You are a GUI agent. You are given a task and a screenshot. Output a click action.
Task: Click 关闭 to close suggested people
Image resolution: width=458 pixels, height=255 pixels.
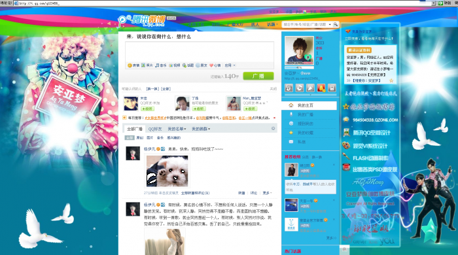[273, 89]
